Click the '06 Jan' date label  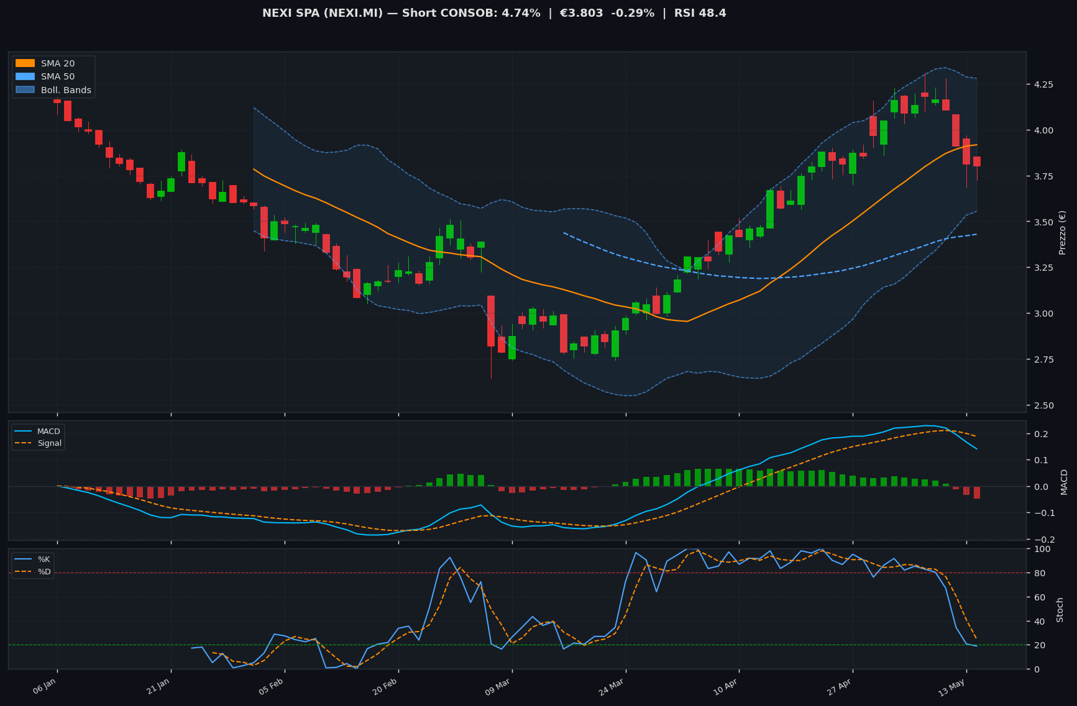click(x=45, y=687)
